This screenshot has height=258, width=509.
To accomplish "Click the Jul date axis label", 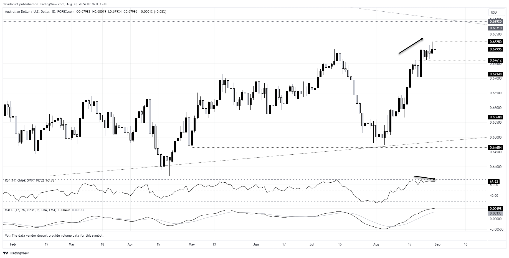I will [312, 244].
